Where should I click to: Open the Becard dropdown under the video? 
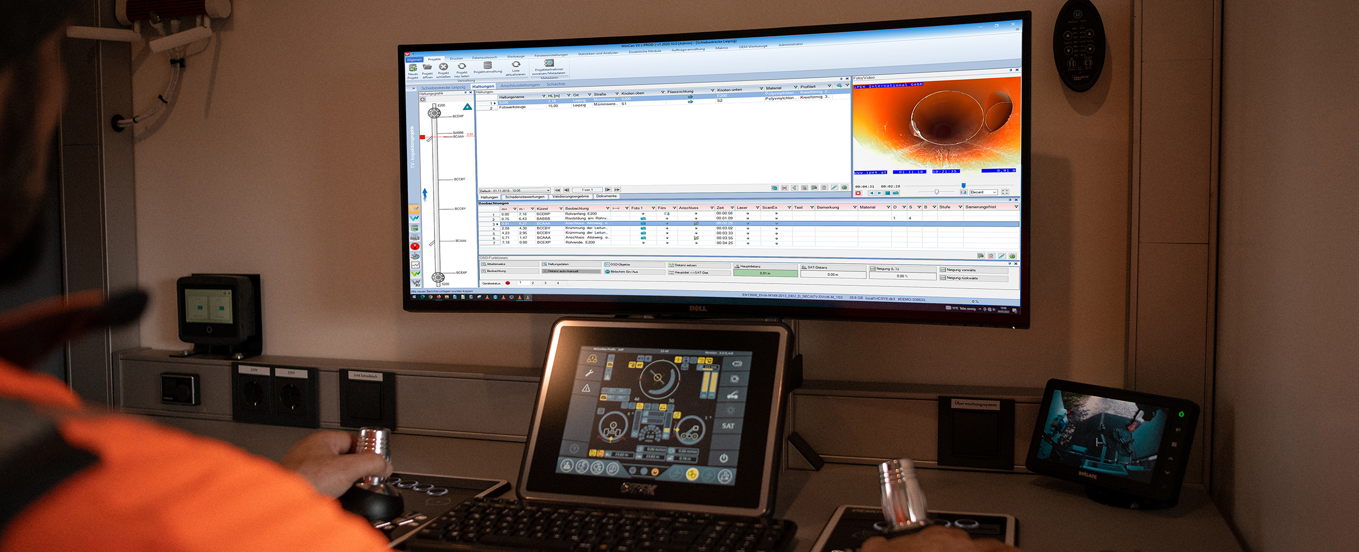tap(984, 192)
